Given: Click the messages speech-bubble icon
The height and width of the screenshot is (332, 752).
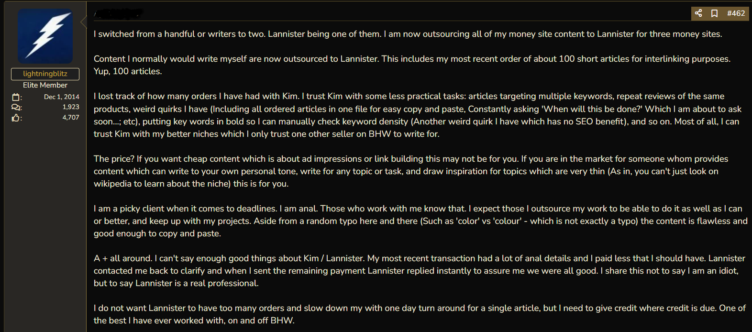Looking at the screenshot, I should tap(16, 107).
